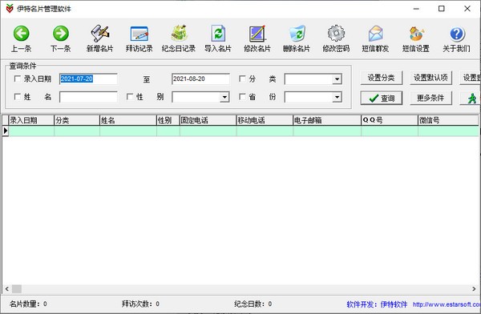Viewport: 481px width, 314px height.
Task: Maximize the window
Action: coord(442,9)
